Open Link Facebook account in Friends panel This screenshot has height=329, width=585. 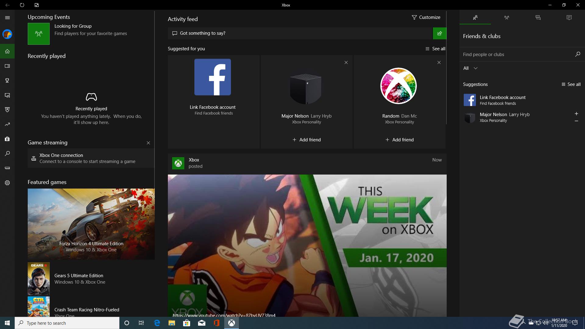click(502, 100)
